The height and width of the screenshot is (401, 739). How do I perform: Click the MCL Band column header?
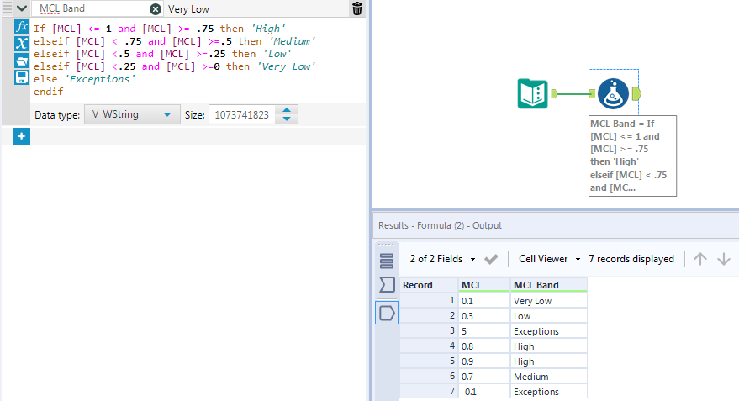[x=549, y=285]
